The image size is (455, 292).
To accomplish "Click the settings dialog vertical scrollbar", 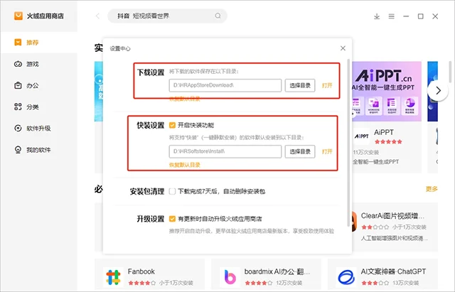I will 348,142.
